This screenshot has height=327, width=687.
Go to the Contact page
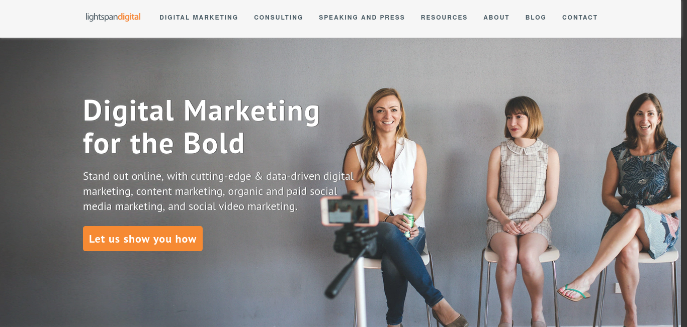pyautogui.click(x=580, y=18)
